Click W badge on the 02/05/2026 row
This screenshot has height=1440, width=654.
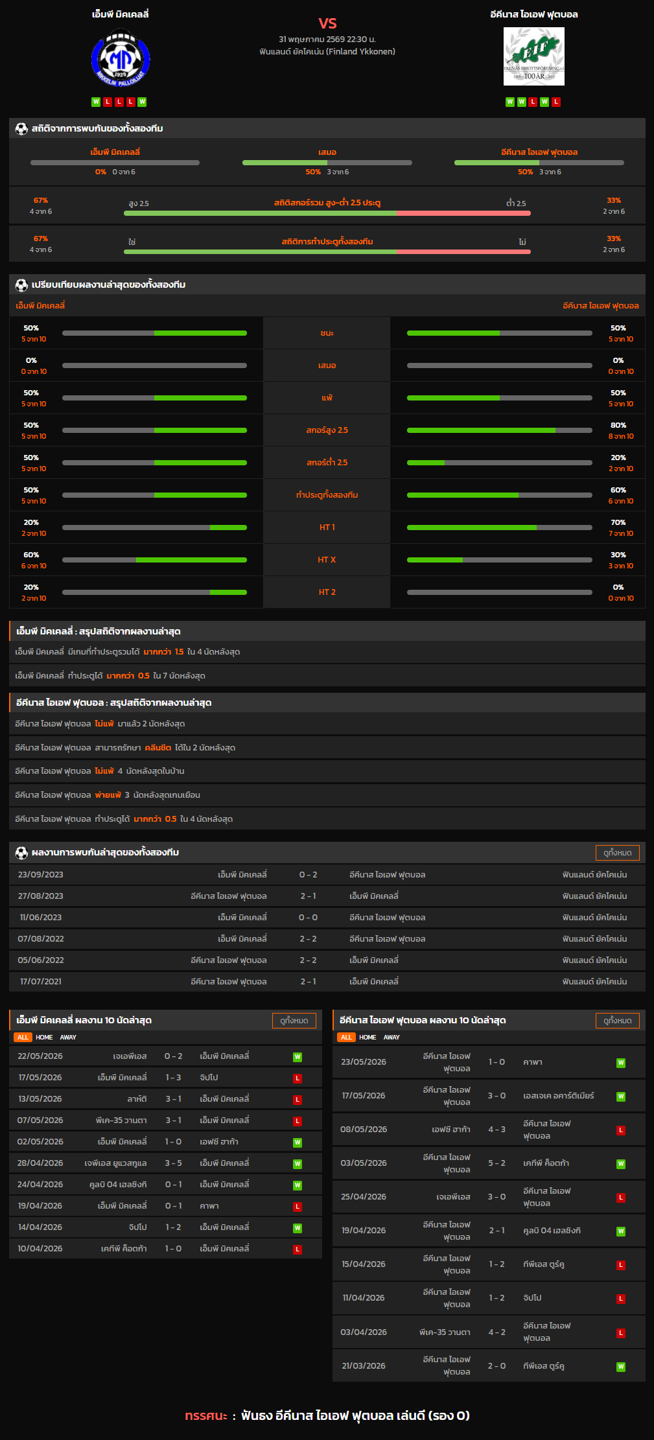[298, 1143]
